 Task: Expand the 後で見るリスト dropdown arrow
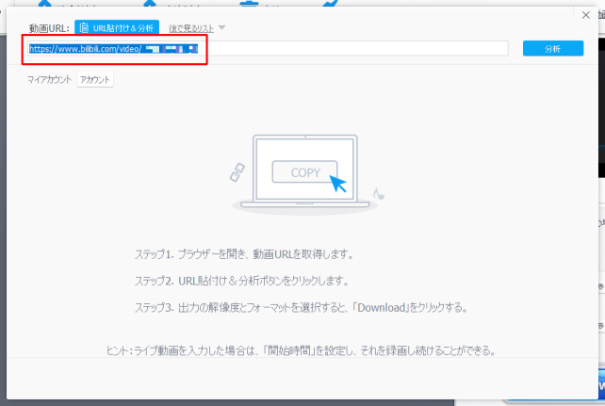(221, 27)
